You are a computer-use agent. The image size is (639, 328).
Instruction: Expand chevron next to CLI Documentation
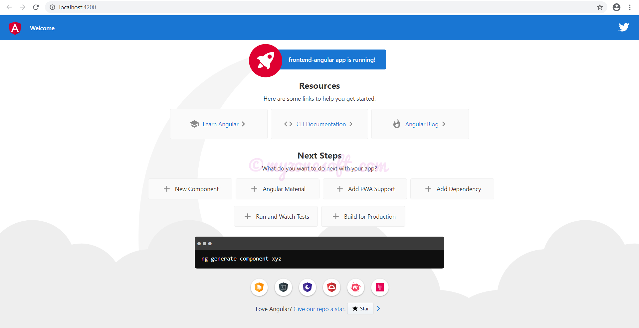pos(351,124)
